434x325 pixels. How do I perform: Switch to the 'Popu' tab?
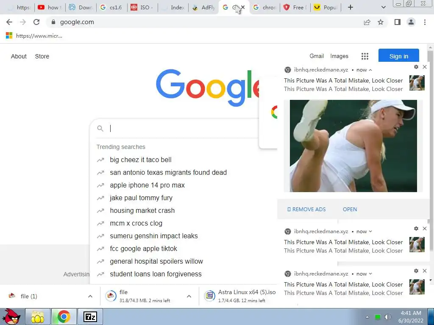click(326, 8)
